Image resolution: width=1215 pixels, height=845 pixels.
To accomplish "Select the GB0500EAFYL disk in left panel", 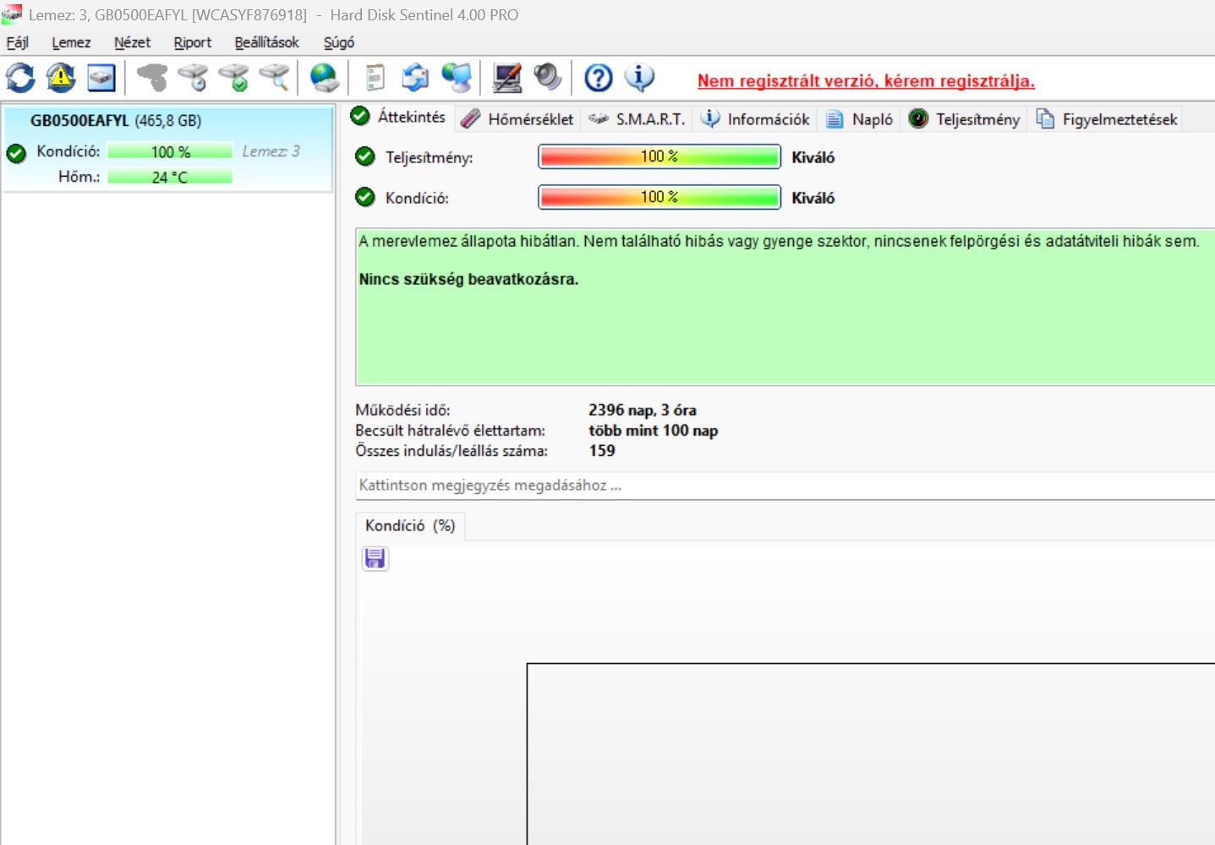I will pos(168,149).
